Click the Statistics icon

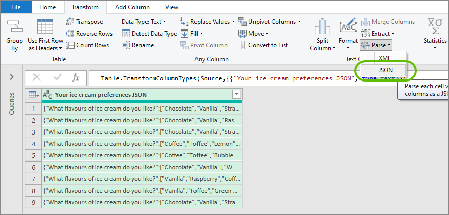435,26
